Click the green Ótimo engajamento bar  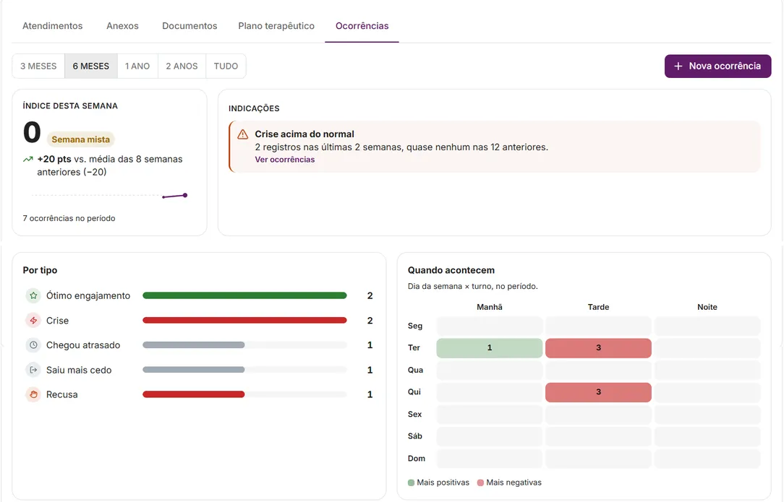244,295
